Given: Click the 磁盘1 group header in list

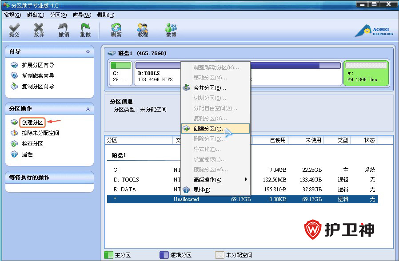Looking at the screenshot, I should click(x=119, y=155).
